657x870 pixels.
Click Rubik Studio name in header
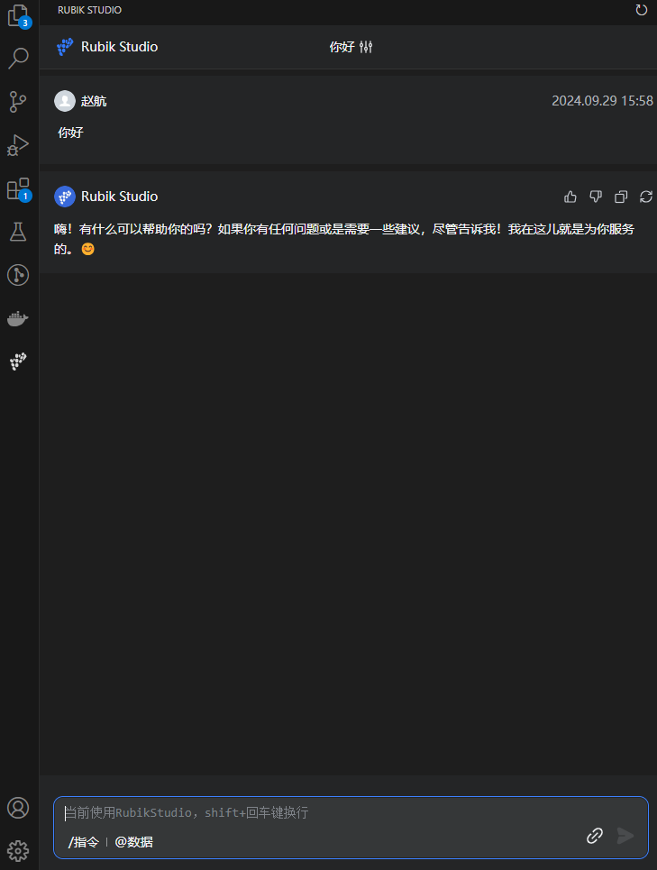pos(120,47)
